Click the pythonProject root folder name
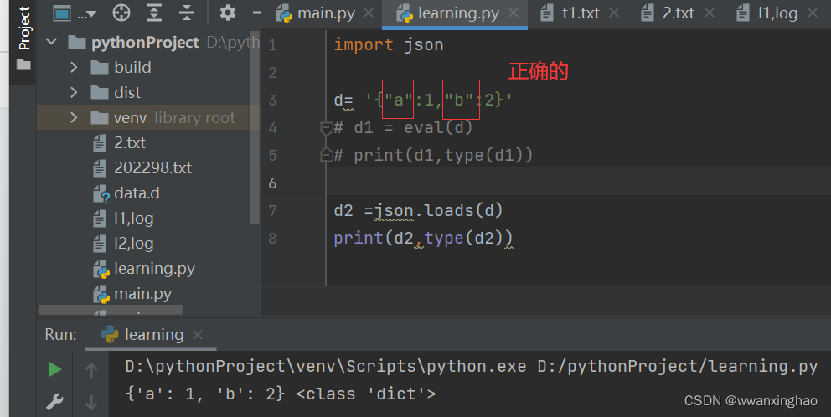 coord(145,43)
